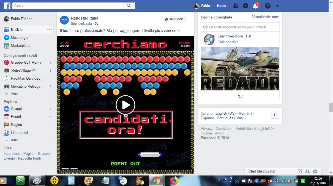This screenshot has width=333, height=186.
Task: Open quick help question mark icon
Action: point(268,6)
